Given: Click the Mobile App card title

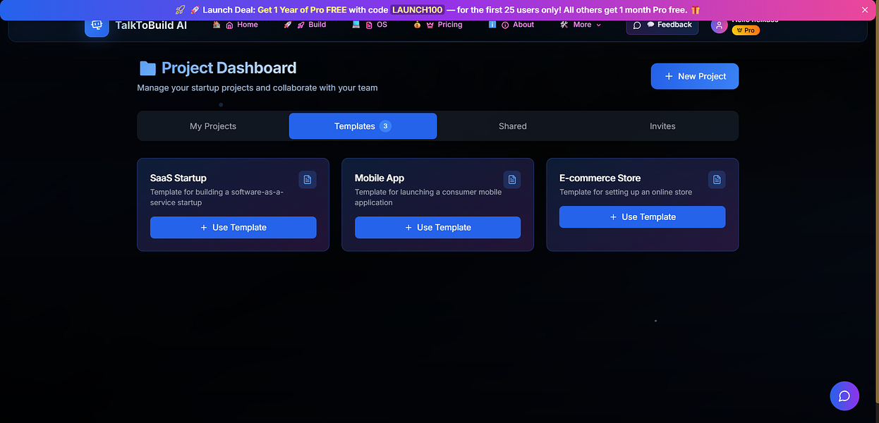Looking at the screenshot, I should point(380,178).
